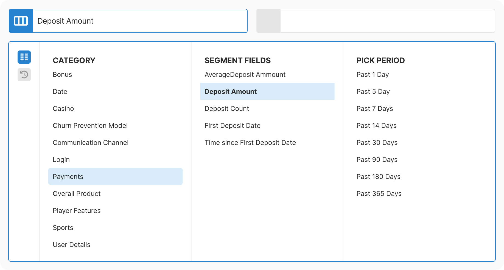The height and width of the screenshot is (270, 504).
Task: Choose Communication Channel from the category list
Action: pyautogui.click(x=91, y=142)
